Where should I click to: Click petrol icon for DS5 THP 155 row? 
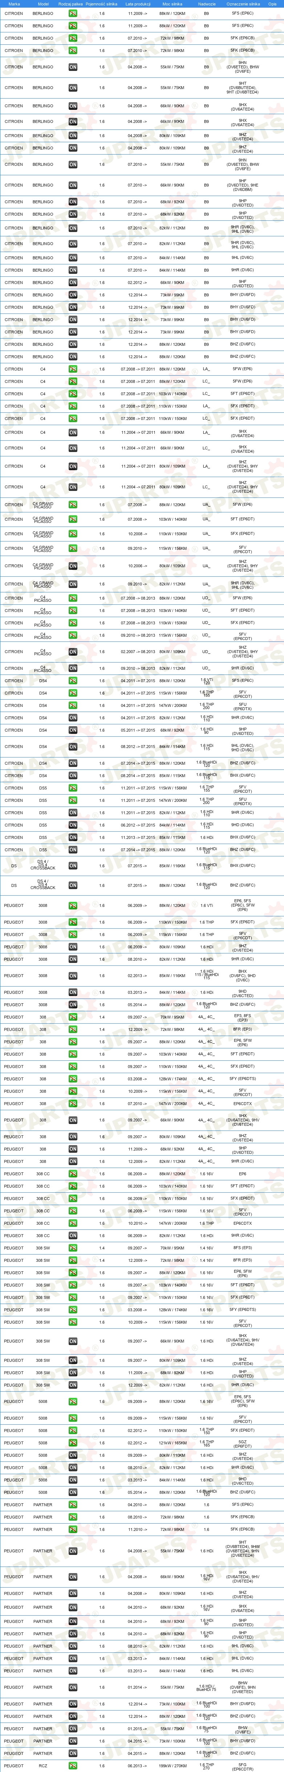(73, 788)
